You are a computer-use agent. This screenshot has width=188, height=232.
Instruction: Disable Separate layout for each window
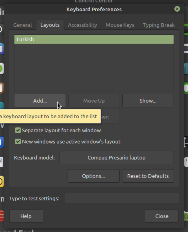pos(18,130)
